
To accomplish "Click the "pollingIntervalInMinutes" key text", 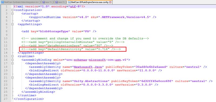I will tap(70, 42).
